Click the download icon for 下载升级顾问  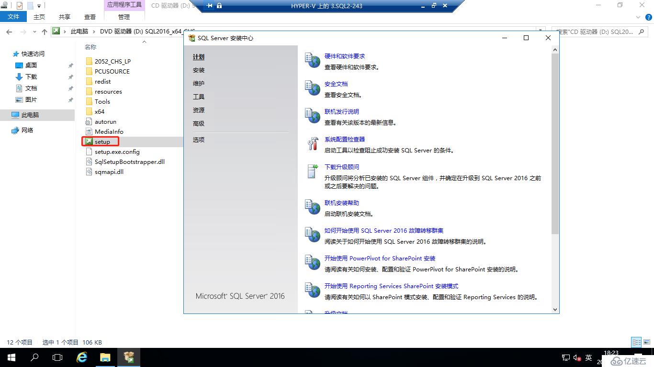click(312, 172)
